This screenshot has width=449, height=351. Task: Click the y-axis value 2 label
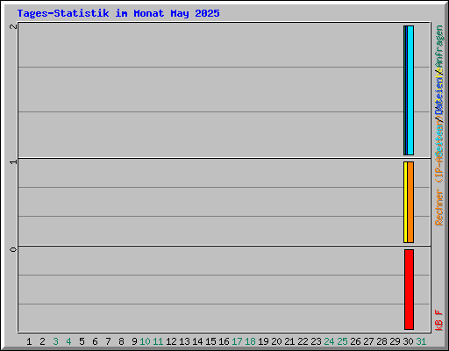point(13,26)
